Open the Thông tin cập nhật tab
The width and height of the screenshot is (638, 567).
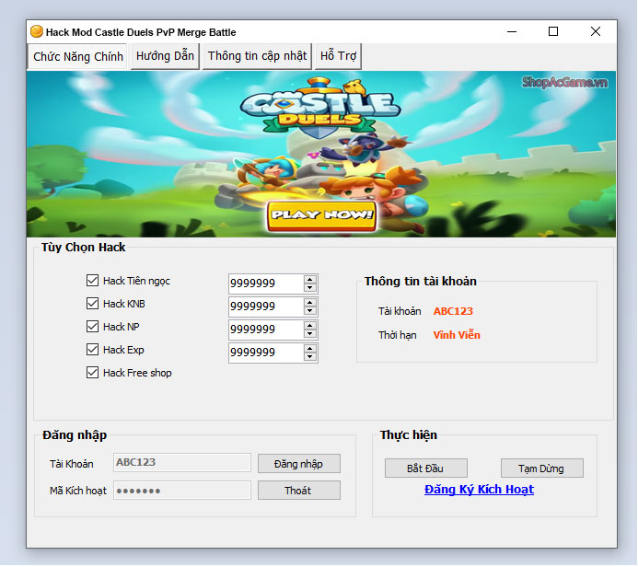coord(257,56)
